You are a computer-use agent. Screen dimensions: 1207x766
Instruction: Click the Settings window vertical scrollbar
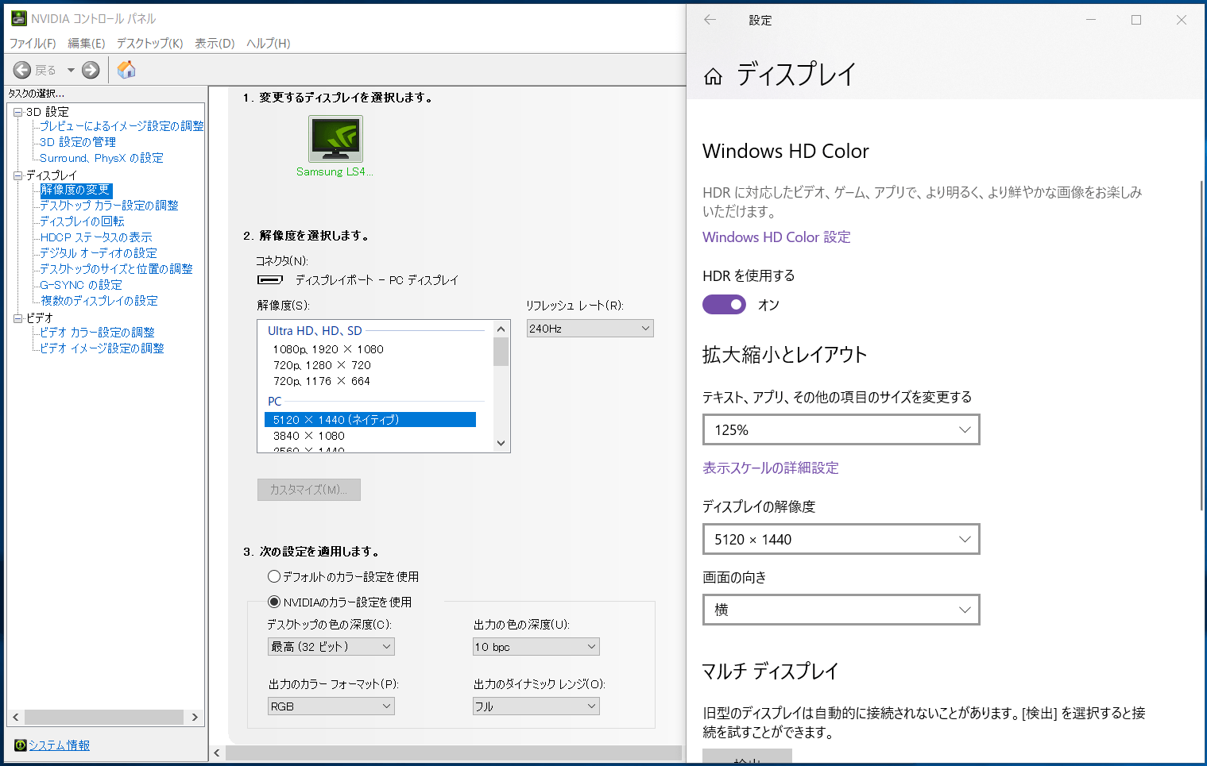1201,345
